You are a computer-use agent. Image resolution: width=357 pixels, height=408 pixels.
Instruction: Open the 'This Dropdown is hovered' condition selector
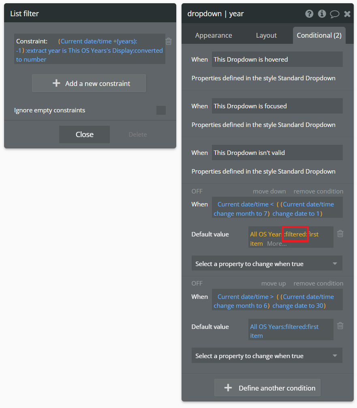click(277, 59)
